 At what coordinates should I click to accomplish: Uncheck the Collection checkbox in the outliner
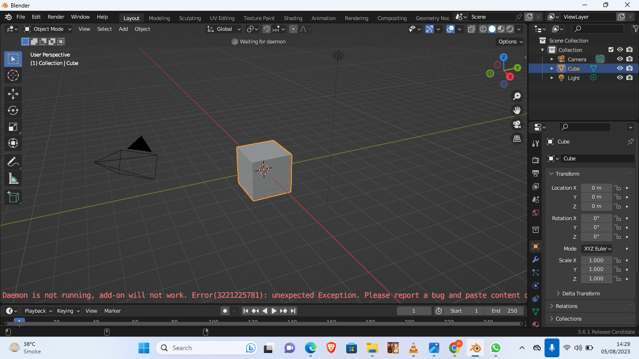coord(610,50)
